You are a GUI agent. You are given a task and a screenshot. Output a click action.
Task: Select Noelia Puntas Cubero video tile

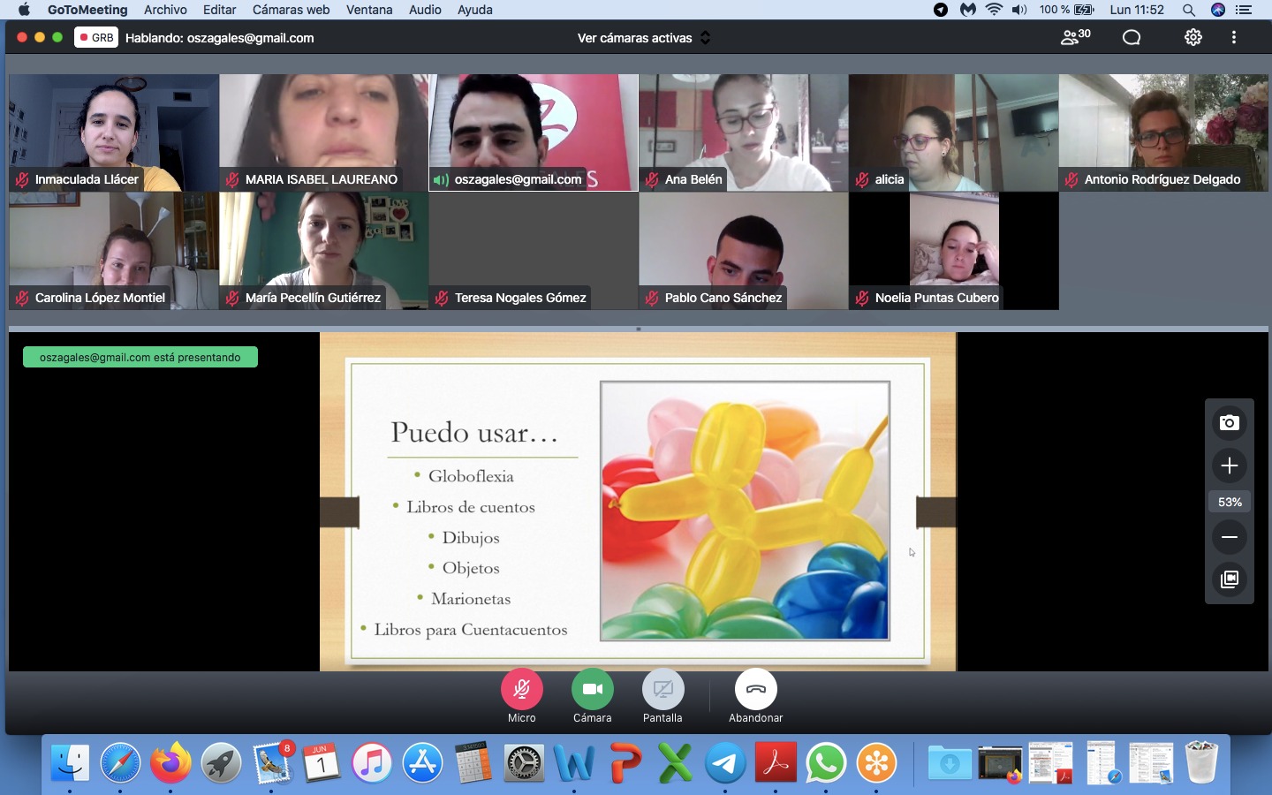(953, 251)
